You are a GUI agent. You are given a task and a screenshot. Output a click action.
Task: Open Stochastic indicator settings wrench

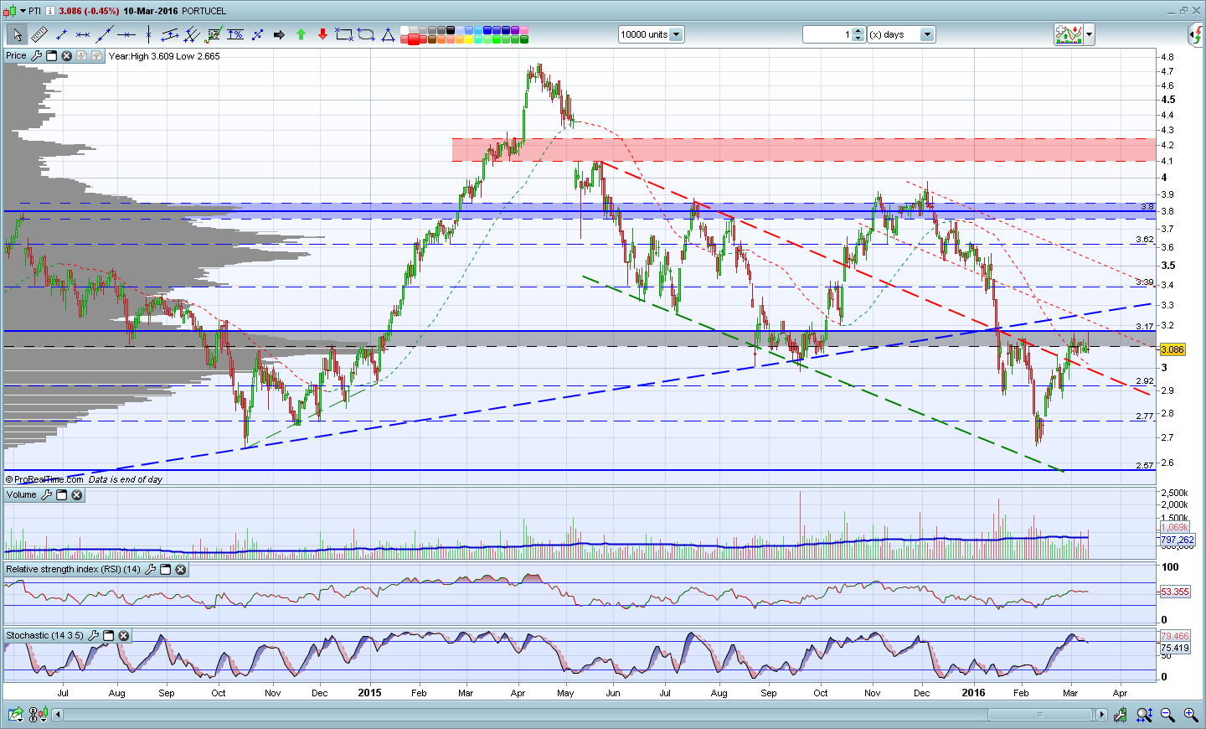pos(93,635)
